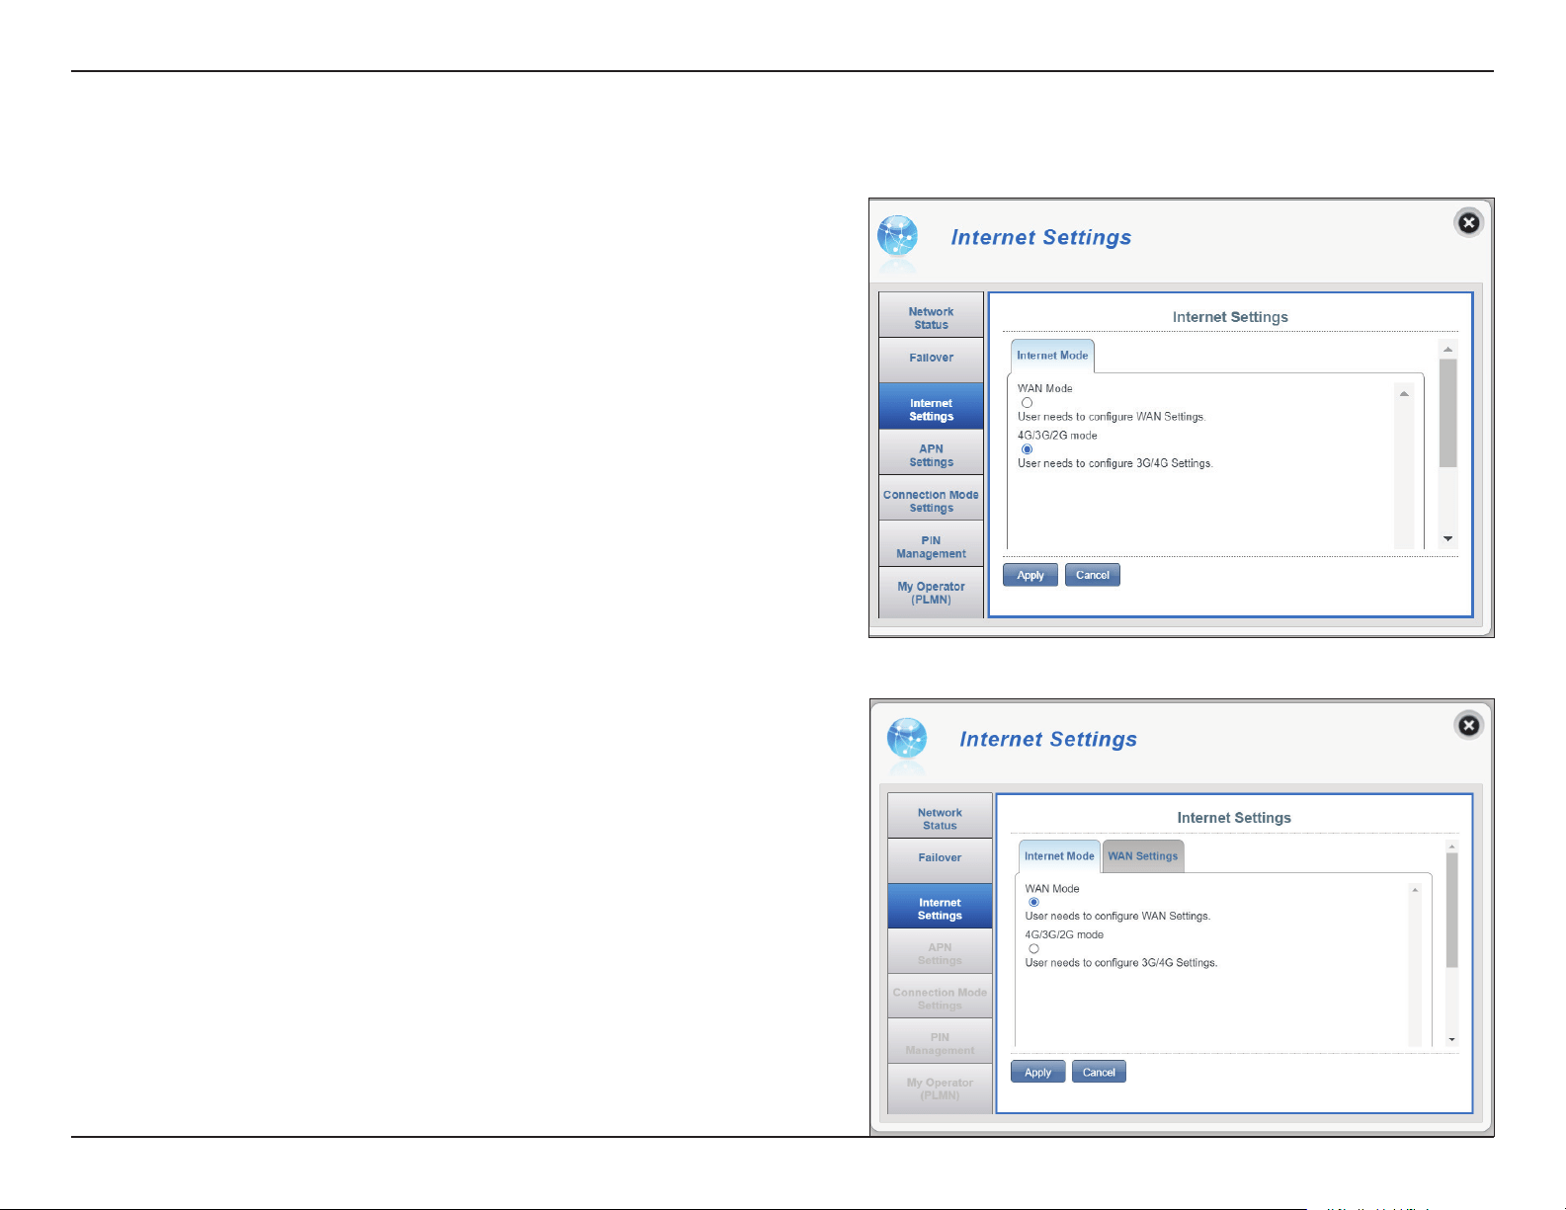The width and height of the screenshot is (1566, 1210).
Task: Click the globe icon in top dialog
Action: pos(897,238)
